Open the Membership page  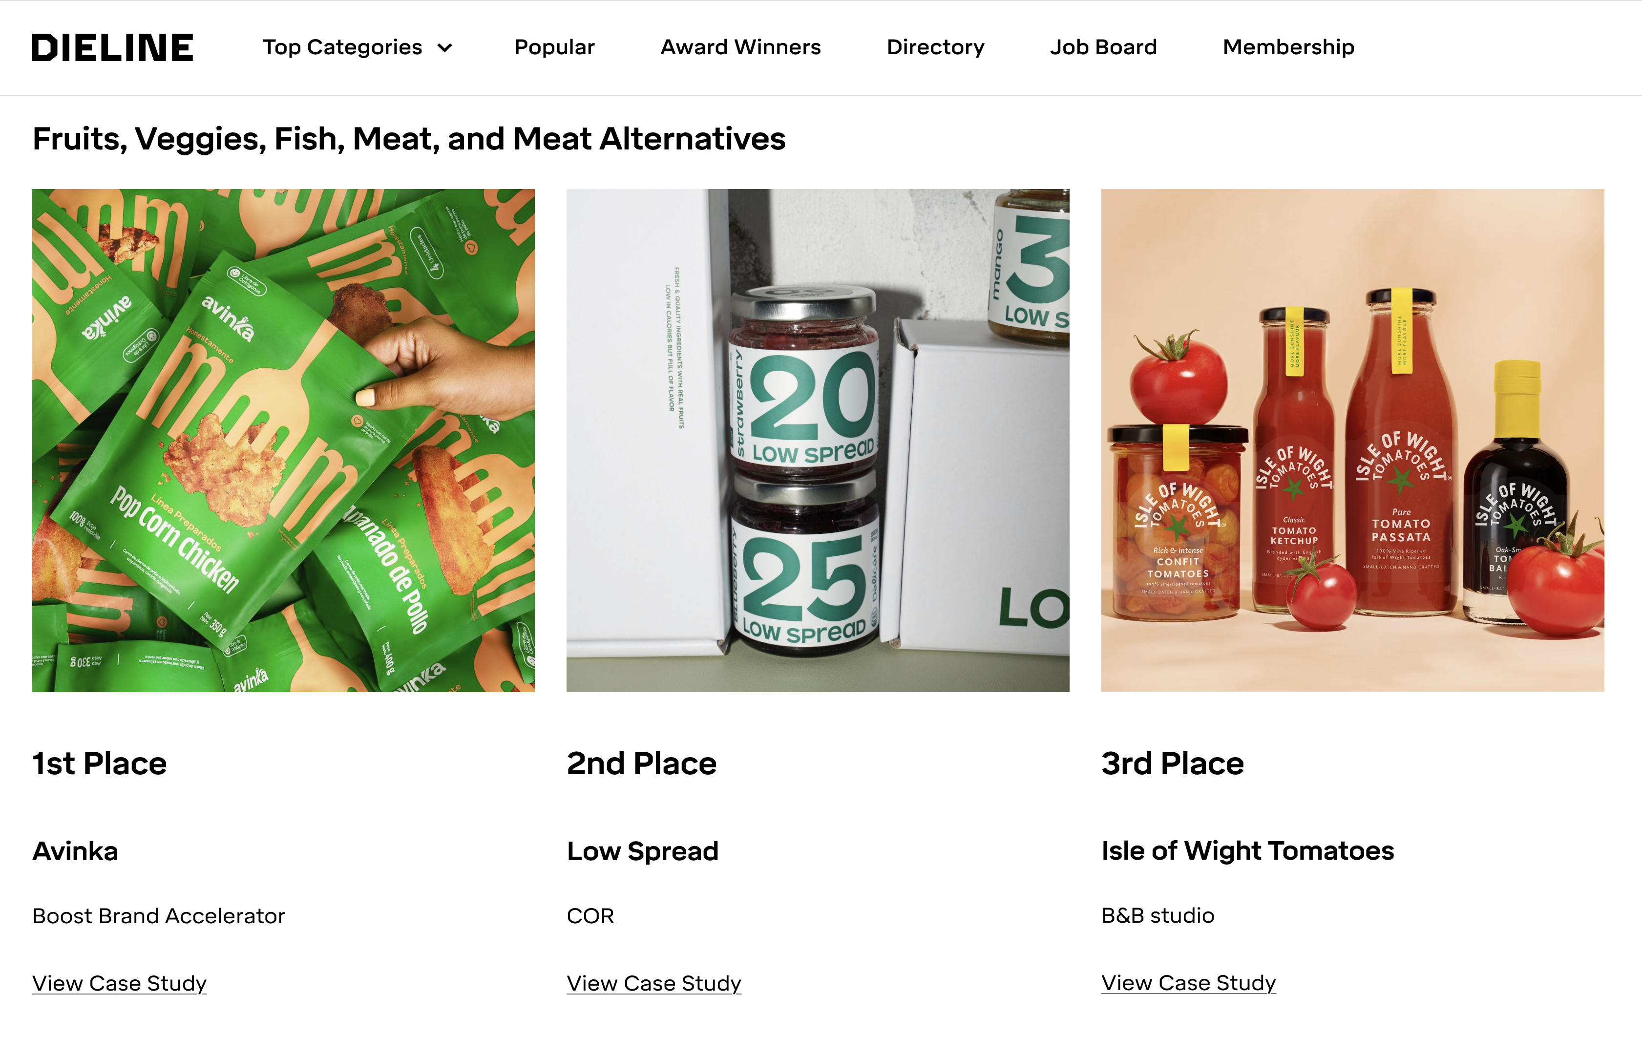tap(1288, 47)
